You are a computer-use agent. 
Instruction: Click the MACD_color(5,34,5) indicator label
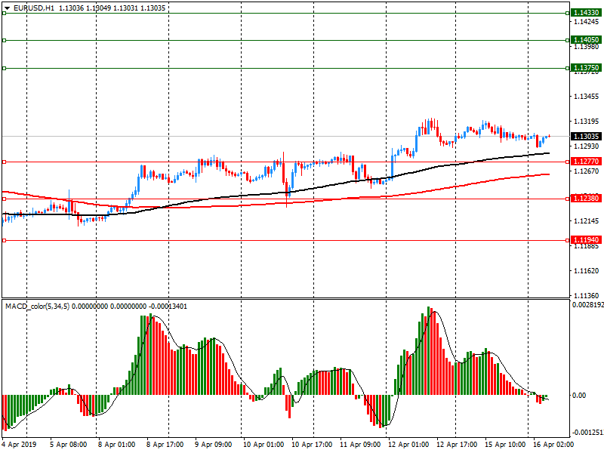(38, 306)
